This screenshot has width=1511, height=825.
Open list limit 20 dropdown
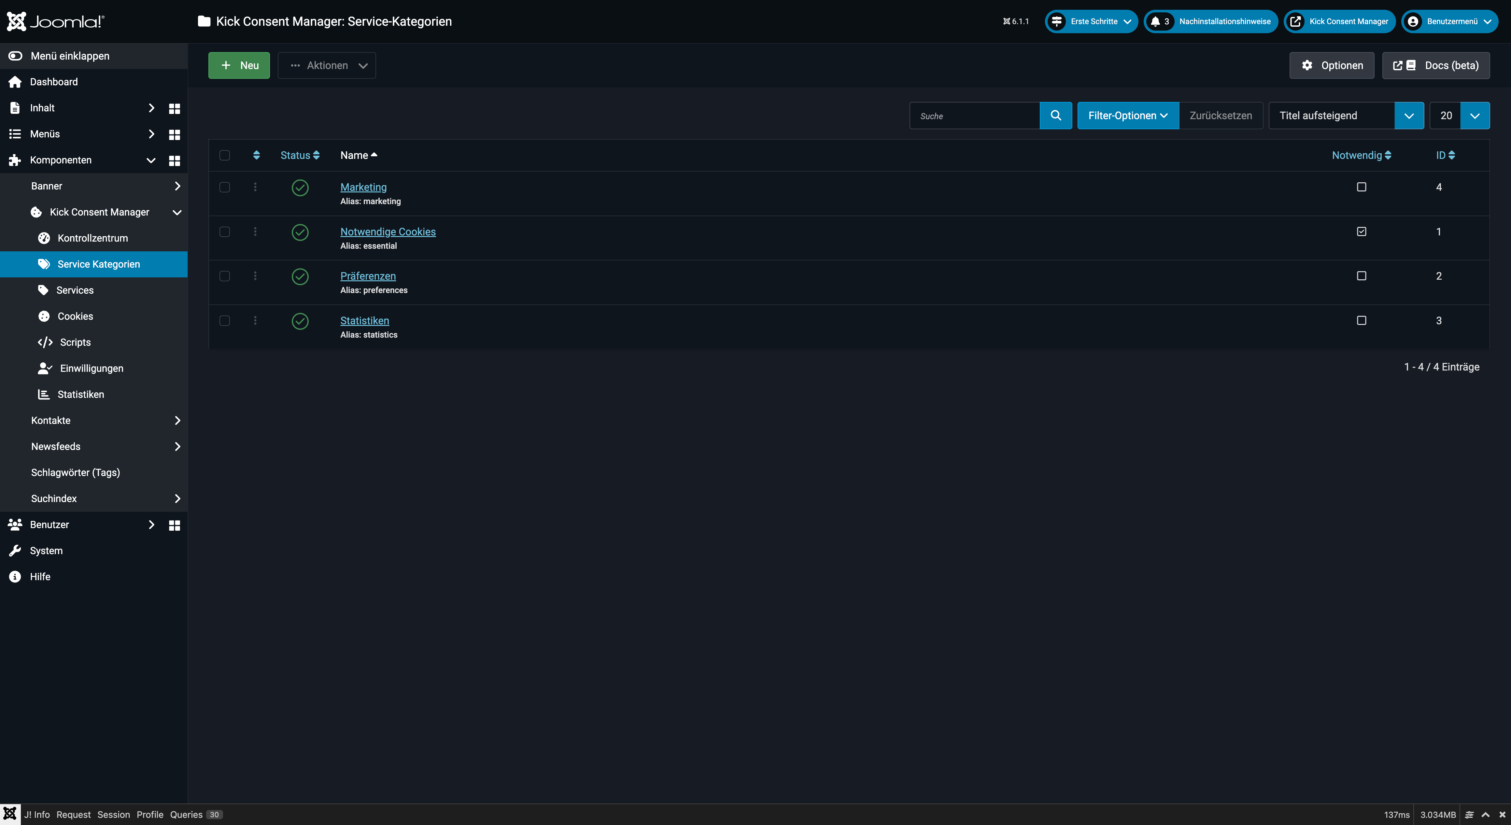(1459, 116)
